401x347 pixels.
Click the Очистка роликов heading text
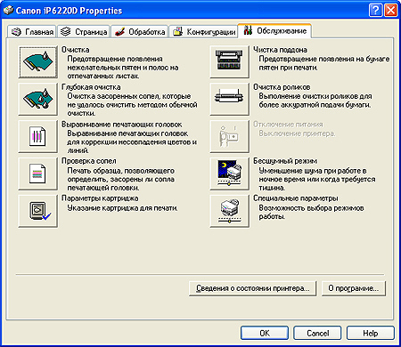pyautogui.click(x=282, y=87)
